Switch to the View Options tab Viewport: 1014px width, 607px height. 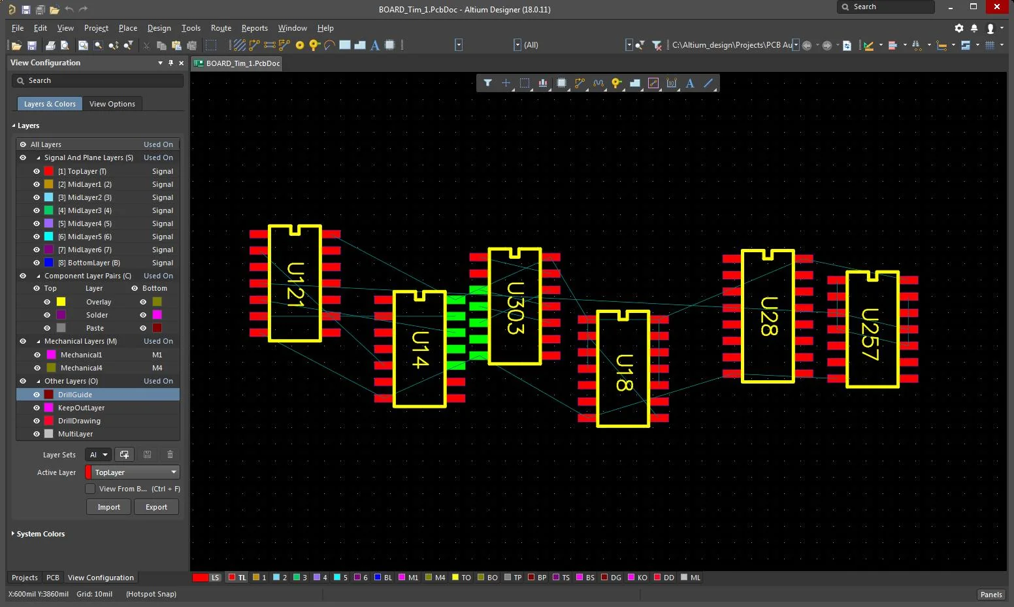click(112, 103)
